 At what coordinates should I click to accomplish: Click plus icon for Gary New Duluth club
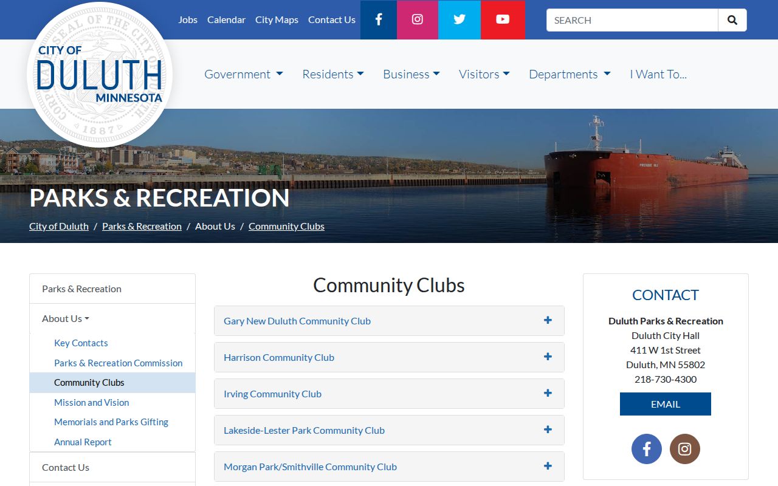548,320
